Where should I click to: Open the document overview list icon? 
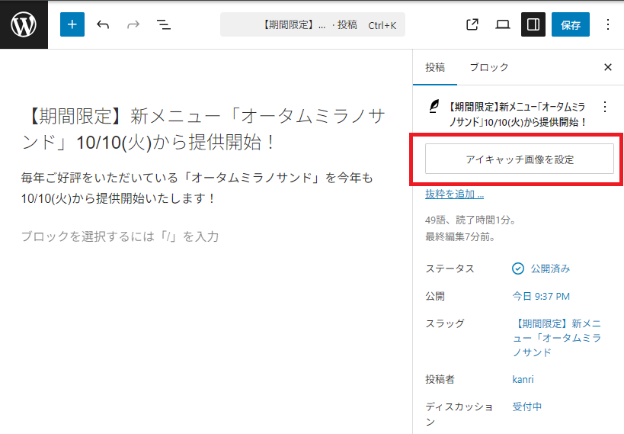tap(163, 24)
